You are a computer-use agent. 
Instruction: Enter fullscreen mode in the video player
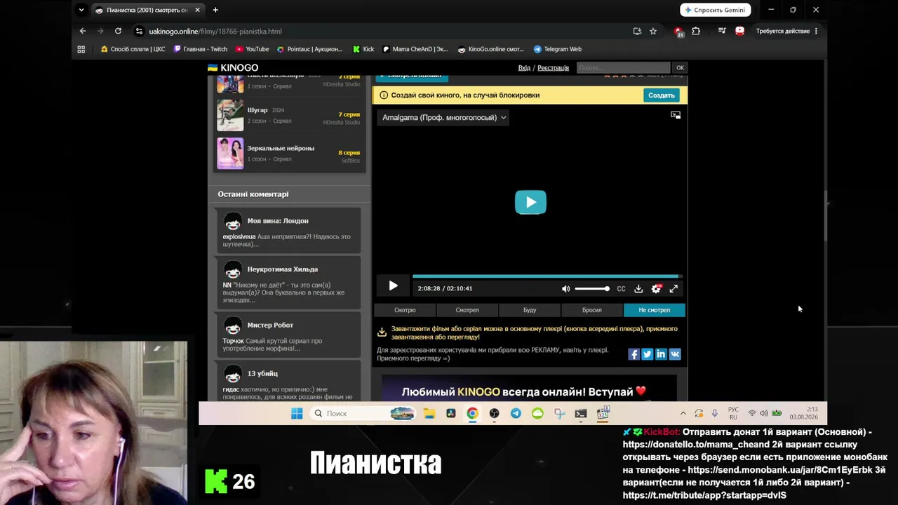coord(673,288)
